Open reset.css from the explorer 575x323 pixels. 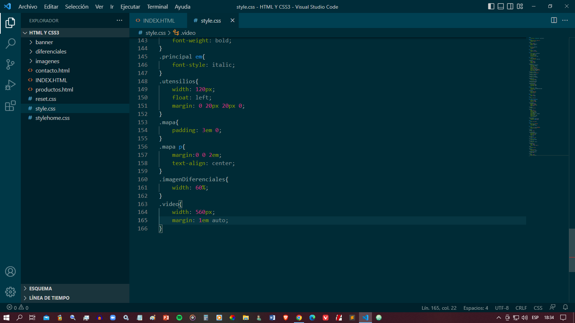tap(75, 99)
